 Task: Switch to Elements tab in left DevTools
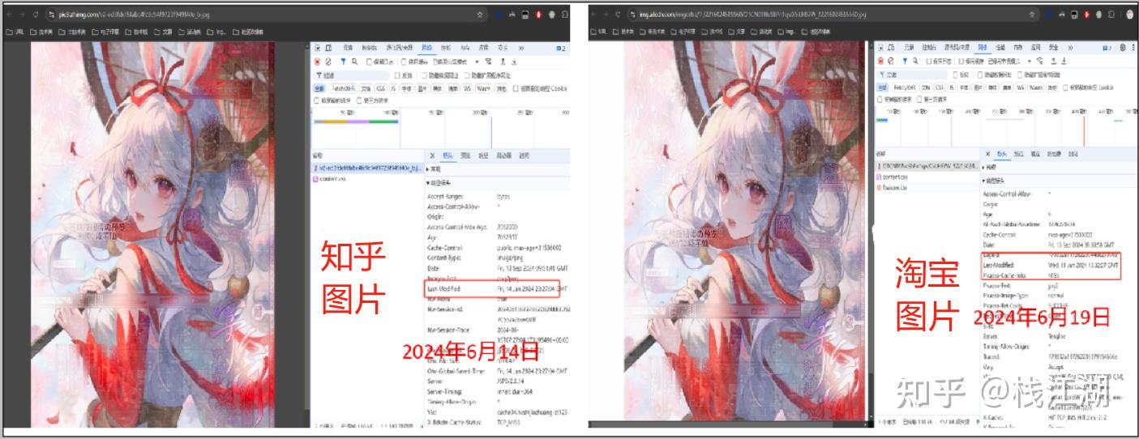pyautogui.click(x=348, y=48)
